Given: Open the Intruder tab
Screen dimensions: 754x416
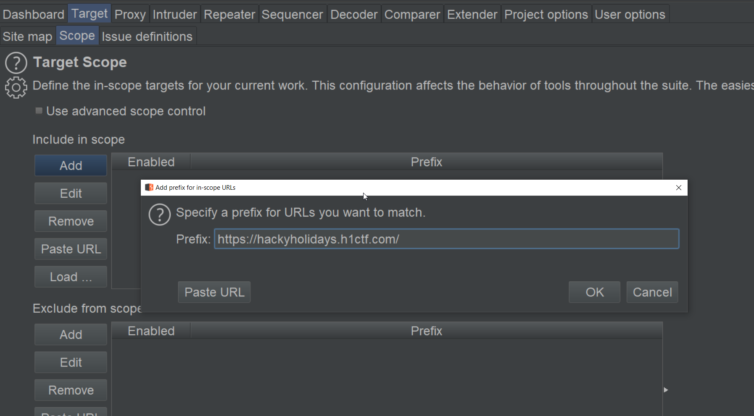Looking at the screenshot, I should coord(174,15).
